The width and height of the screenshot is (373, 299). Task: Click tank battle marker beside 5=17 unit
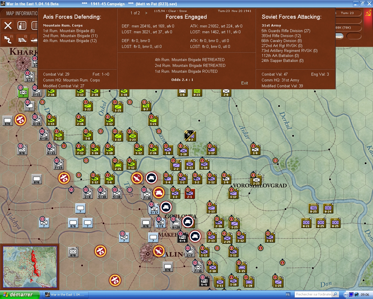click(166, 207)
